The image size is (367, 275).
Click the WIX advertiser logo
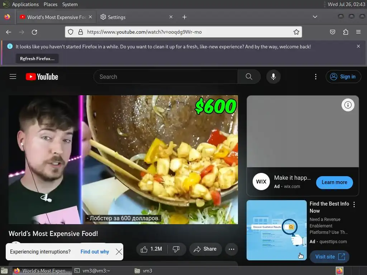tap(261, 182)
